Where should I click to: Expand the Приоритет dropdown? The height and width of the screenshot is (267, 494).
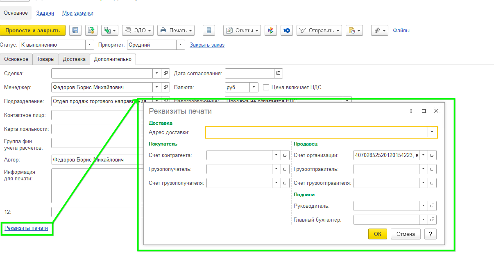[x=180, y=45]
